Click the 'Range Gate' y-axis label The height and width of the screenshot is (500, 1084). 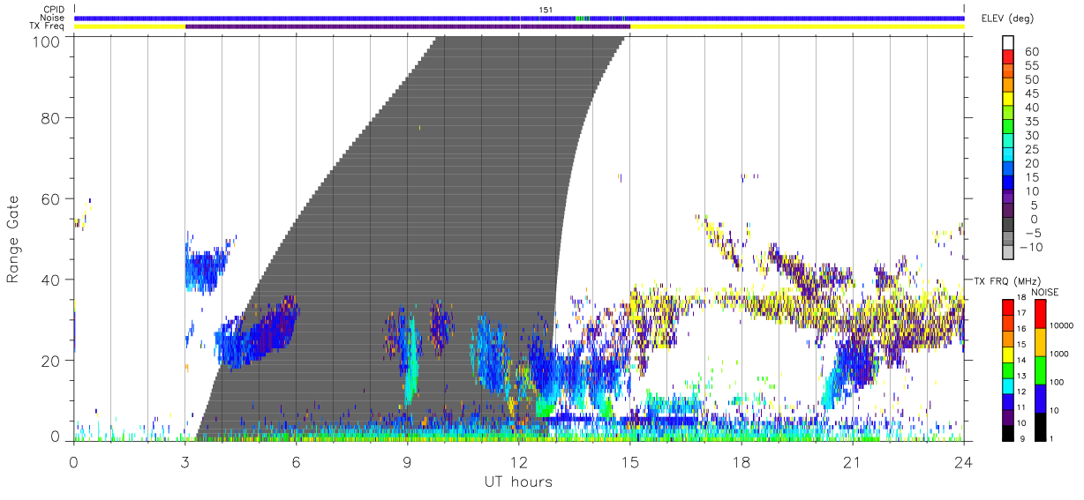click(13, 240)
